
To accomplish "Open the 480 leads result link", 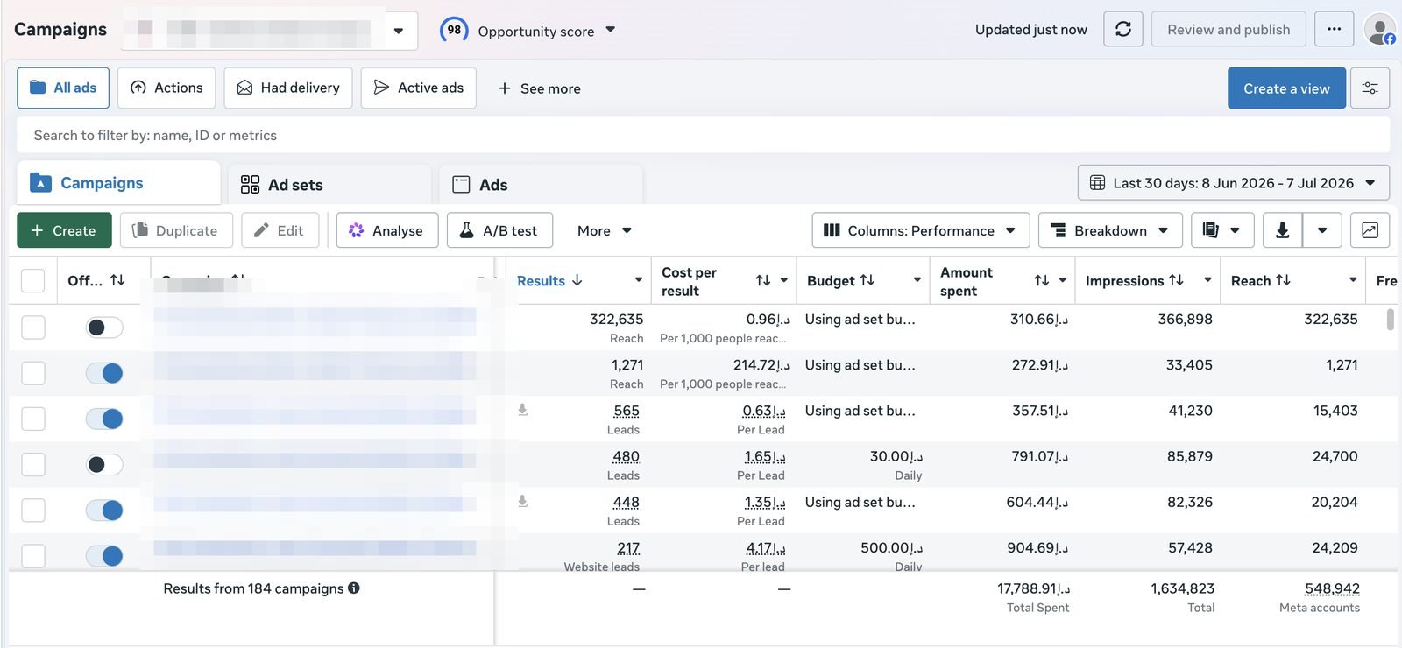I will point(626,456).
